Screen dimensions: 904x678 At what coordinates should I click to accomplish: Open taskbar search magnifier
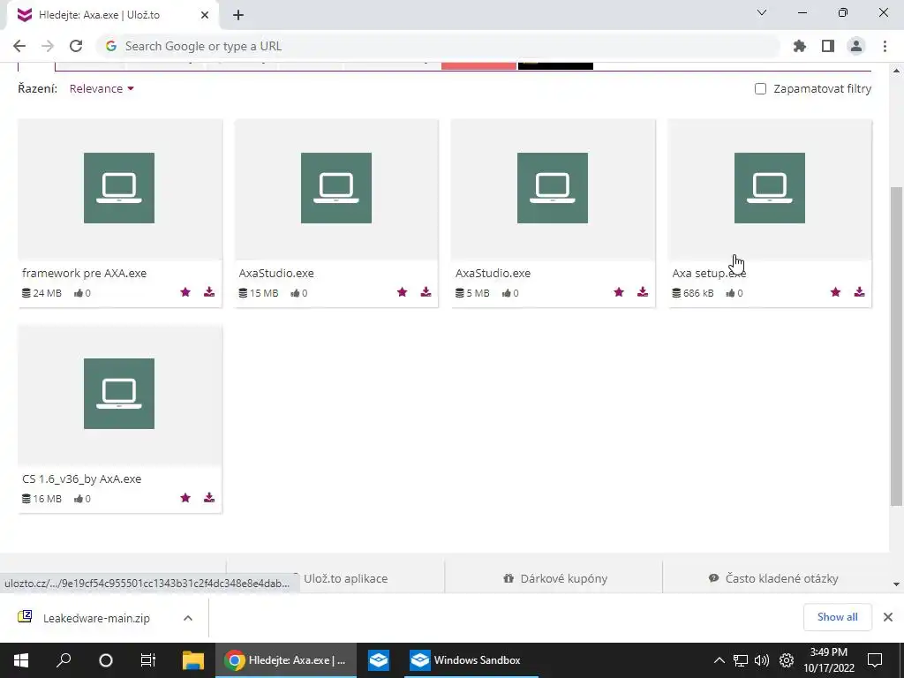[64, 660]
